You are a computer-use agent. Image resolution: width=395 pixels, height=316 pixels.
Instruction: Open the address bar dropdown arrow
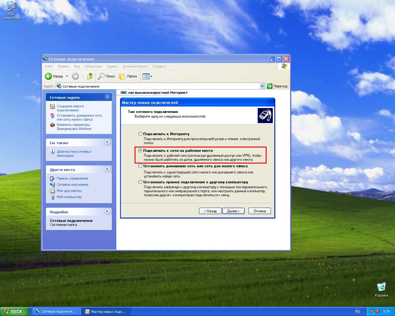[x=262, y=86]
